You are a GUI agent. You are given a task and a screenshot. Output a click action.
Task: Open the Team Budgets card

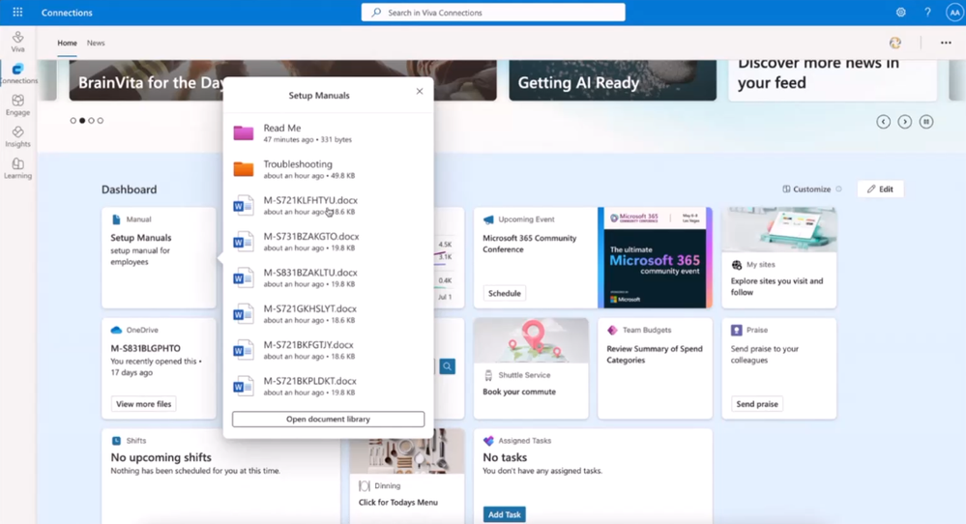pyautogui.click(x=655, y=368)
